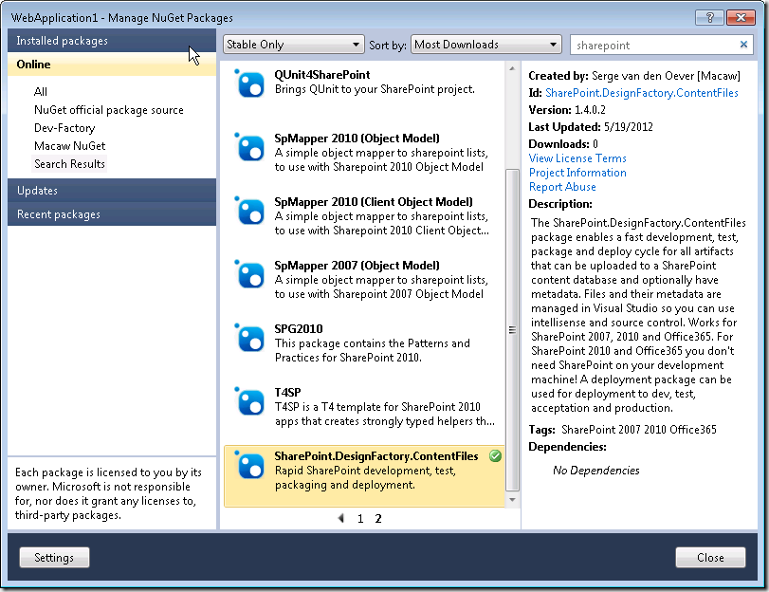The height and width of the screenshot is (592, 769).
Task: Click the Version 1.4.0.2 text
Action: (x=567, y=110)
